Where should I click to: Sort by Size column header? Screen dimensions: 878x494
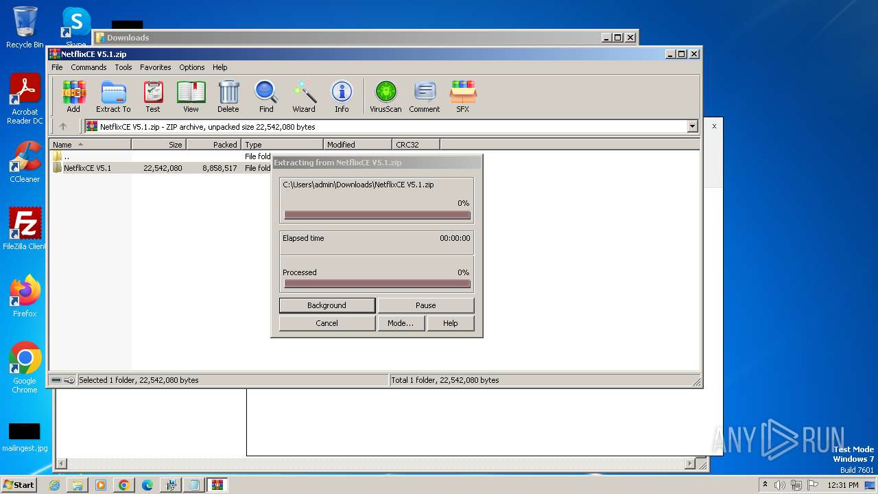(x=158, y=145)
